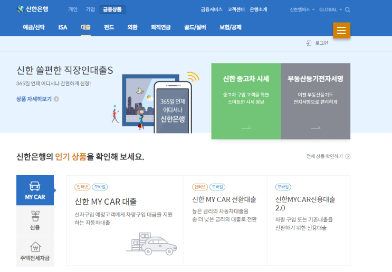Open 퇴직연금 menu
This screenshot has width=392, height=272.
tap(161, 27)
